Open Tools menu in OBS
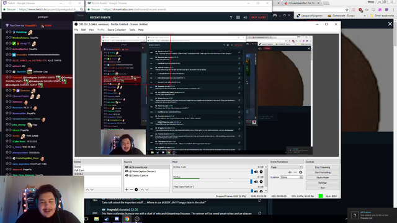This screenshot has height=223, width=397. 132,30
